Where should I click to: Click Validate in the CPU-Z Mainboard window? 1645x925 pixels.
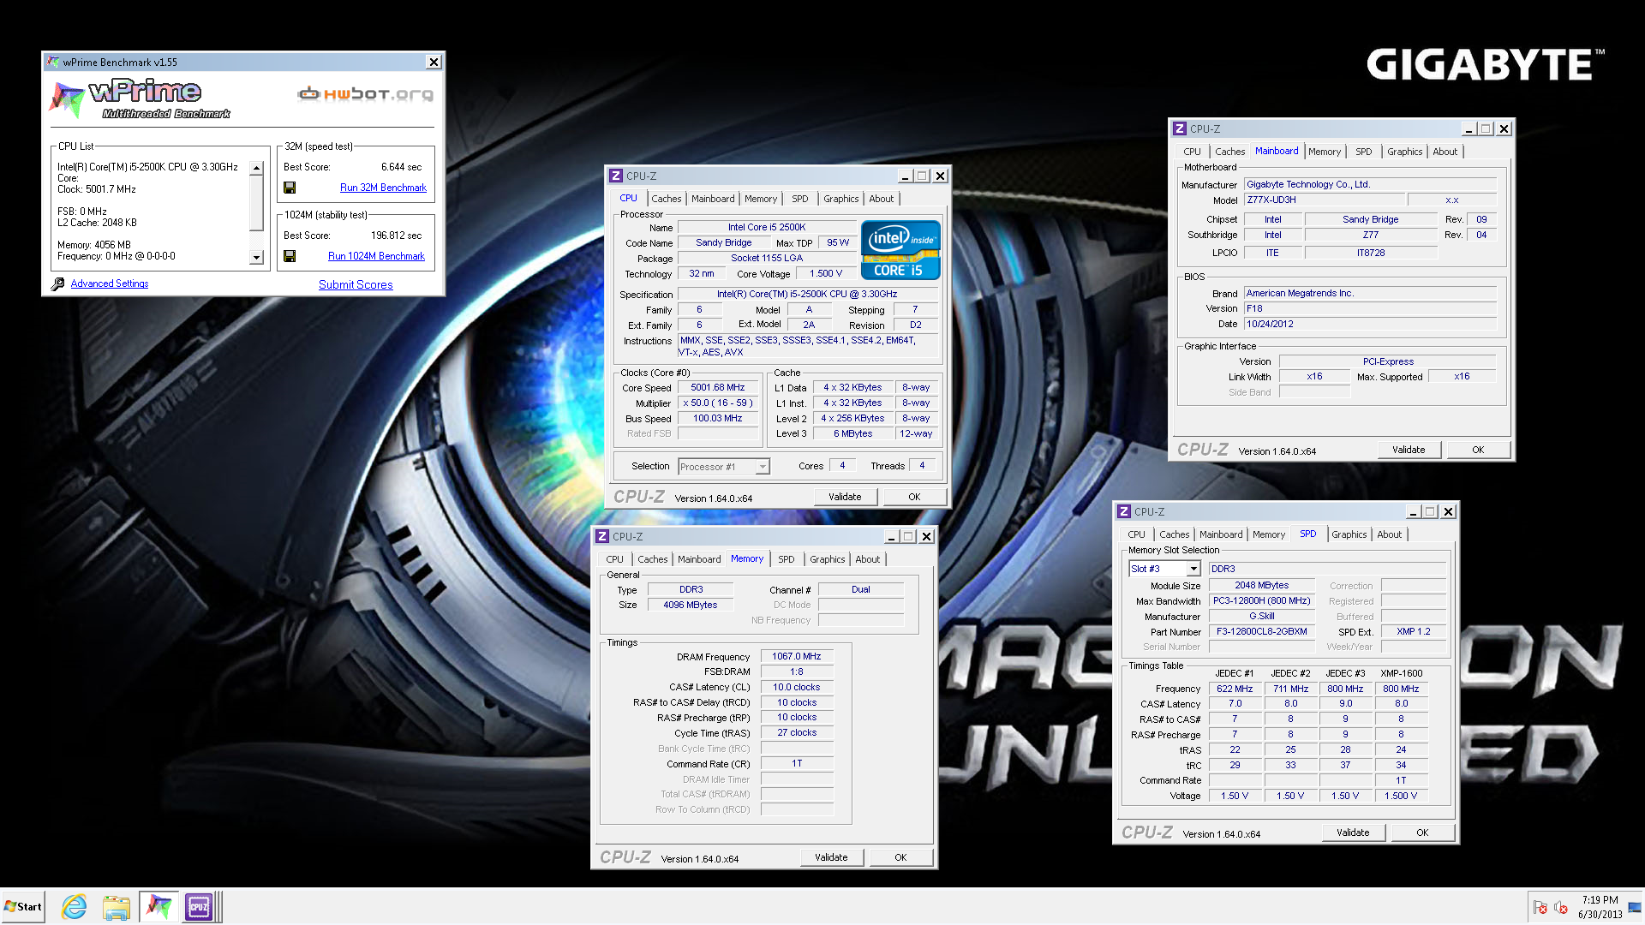pos(1409,450)
